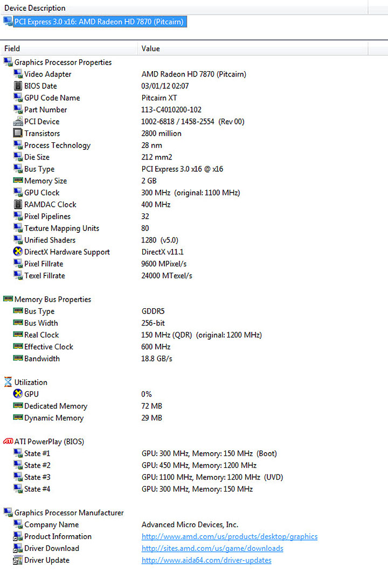The image size is (388, 574).
Task: Click the Memory Size RAM icon
Action: tap(18, 180)
